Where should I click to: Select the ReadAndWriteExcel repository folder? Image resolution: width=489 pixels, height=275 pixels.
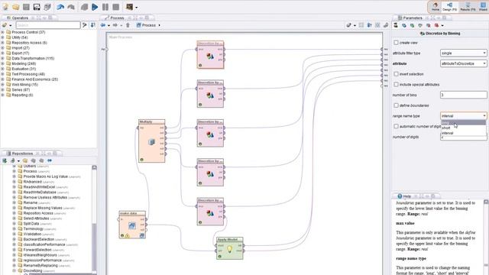coord(39,187)
